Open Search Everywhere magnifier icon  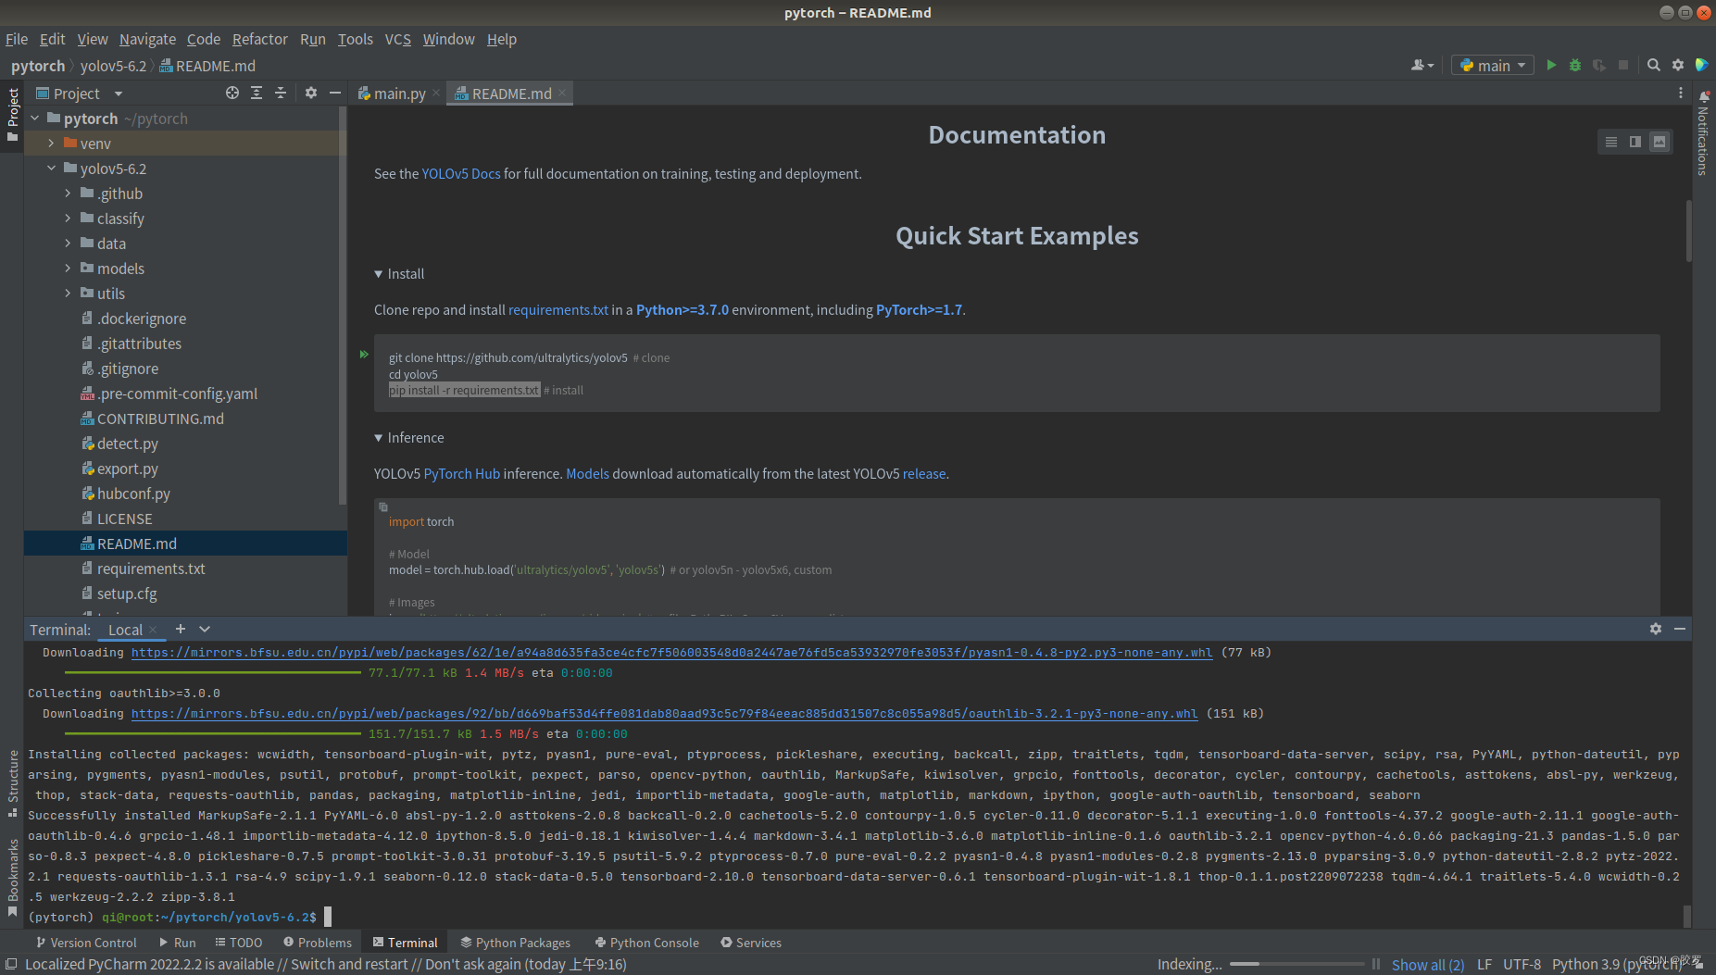pyautogui.click(x=1654, y=65)
